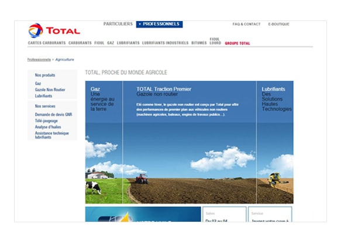Click the Nos produits heading
Viewport: 351px width, 234px height.
[45, 75]
